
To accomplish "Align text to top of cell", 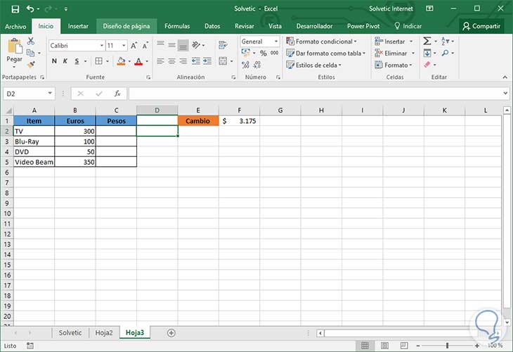I will coord(160,44).
